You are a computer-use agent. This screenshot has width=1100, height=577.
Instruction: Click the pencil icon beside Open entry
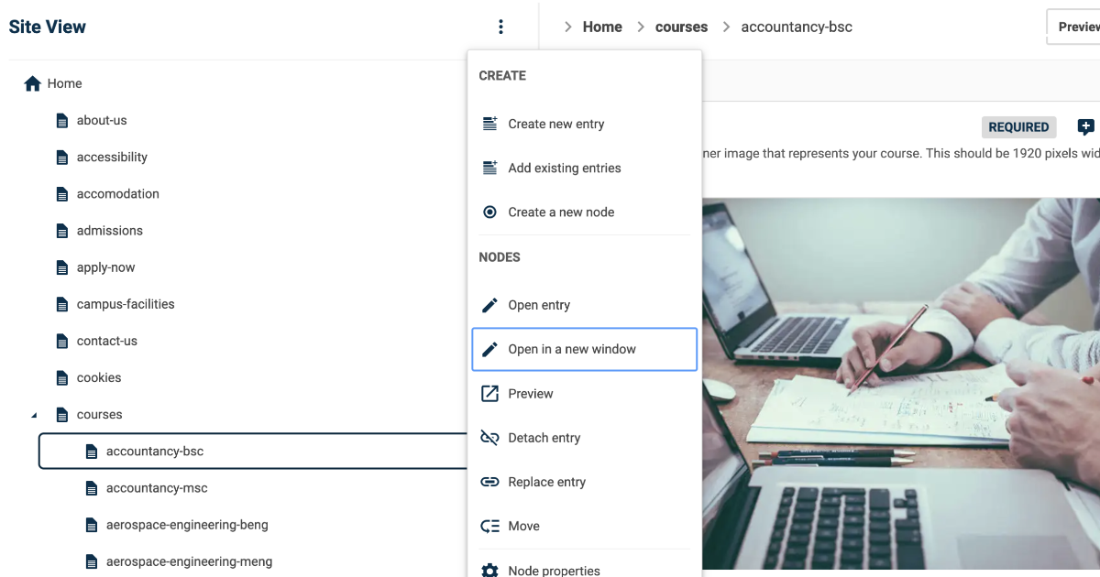[x=489, y=305]
